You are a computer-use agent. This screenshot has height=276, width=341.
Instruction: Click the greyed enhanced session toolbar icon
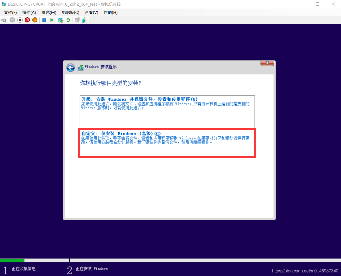[x=77, y=20]
